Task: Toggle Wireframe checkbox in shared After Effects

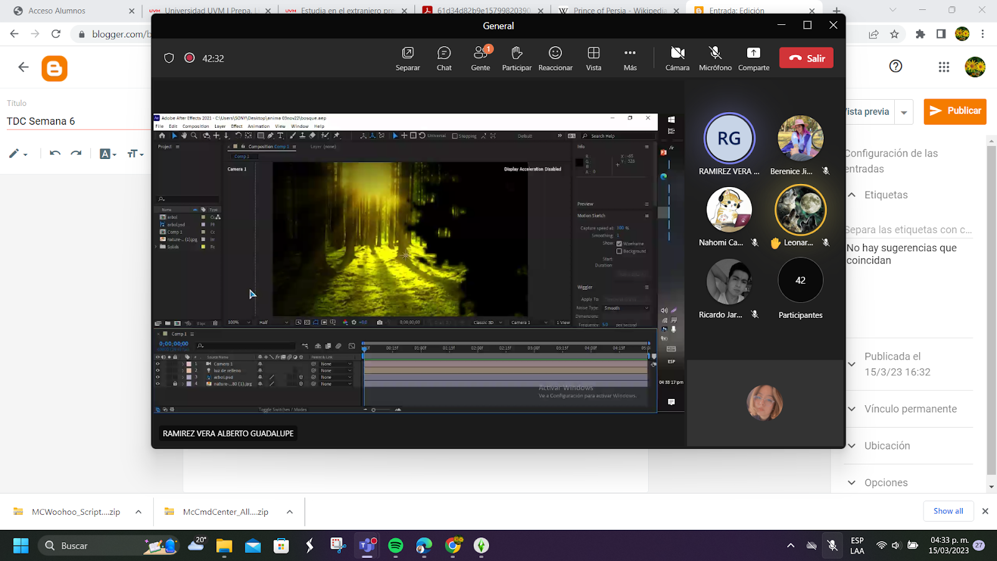Action: point(619,244)
